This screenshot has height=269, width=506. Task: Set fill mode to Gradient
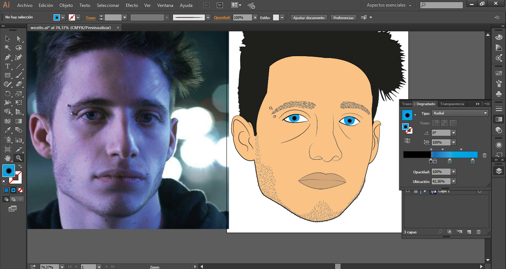pos(13,190)
